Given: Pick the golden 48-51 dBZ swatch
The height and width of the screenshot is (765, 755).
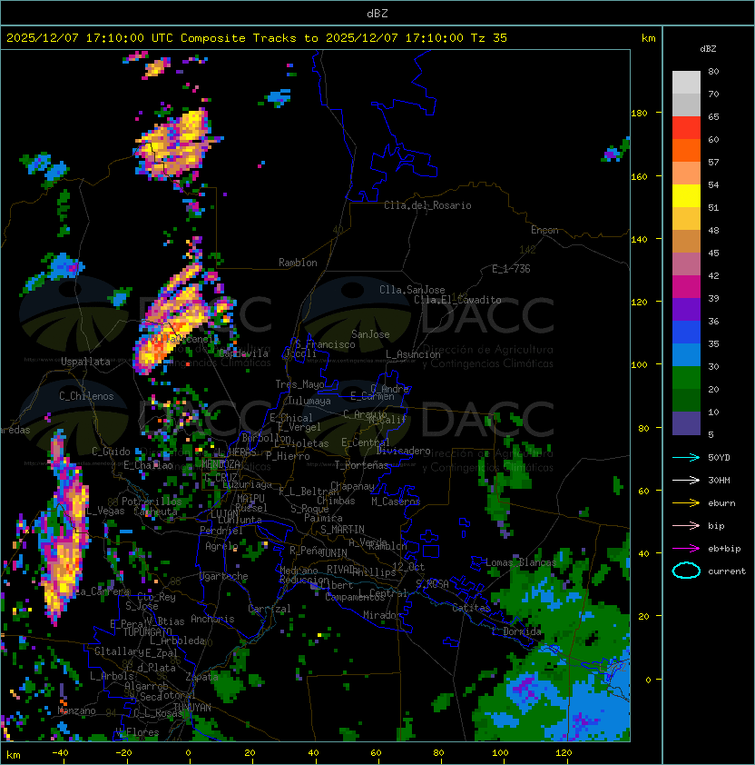Looking at the screenshot, I should click(x=686, y=219).
